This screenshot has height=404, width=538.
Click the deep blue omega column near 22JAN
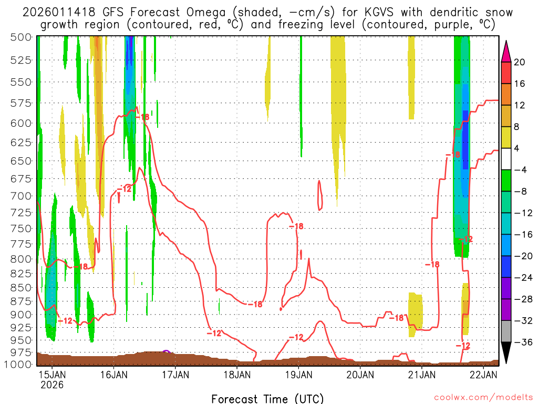[x=465, y=141]
